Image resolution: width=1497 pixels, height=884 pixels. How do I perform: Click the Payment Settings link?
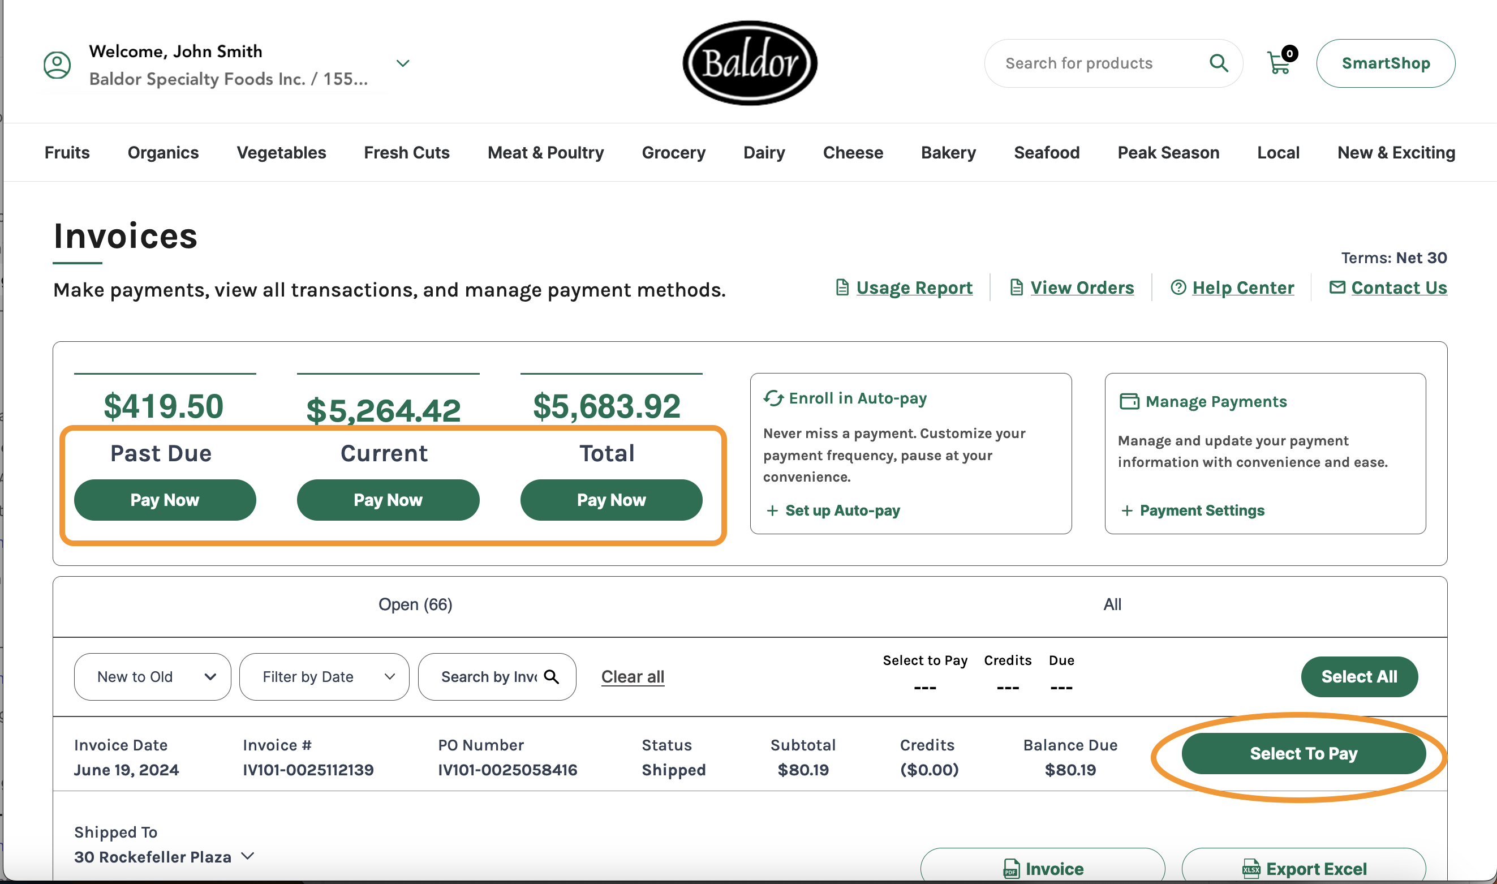pos(1202,510)
